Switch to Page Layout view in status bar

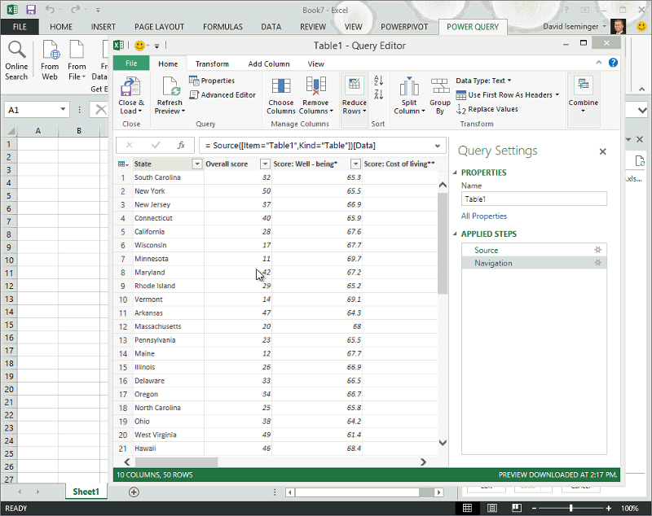(x=492, y=508)
